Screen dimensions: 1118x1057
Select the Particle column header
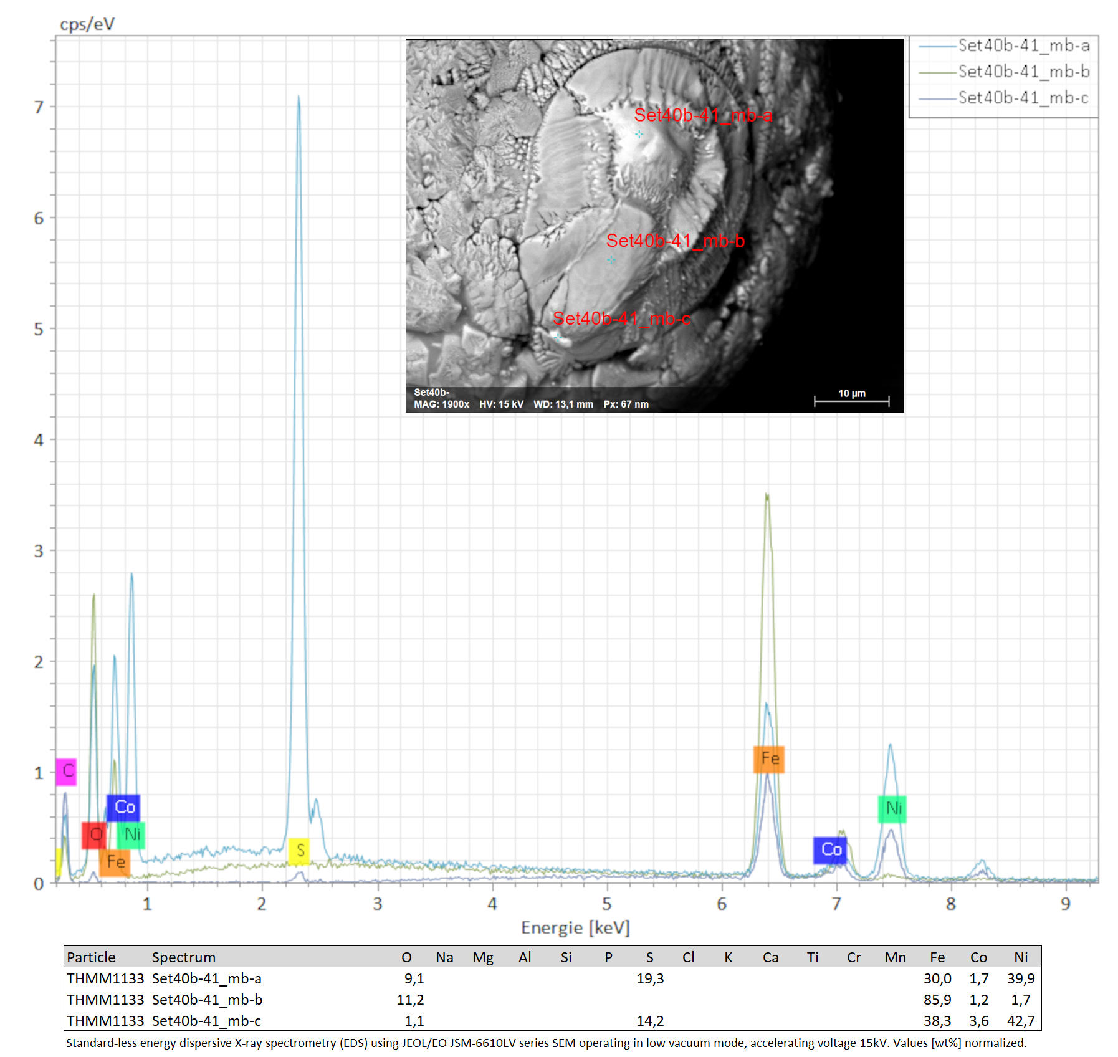(91, 957)
